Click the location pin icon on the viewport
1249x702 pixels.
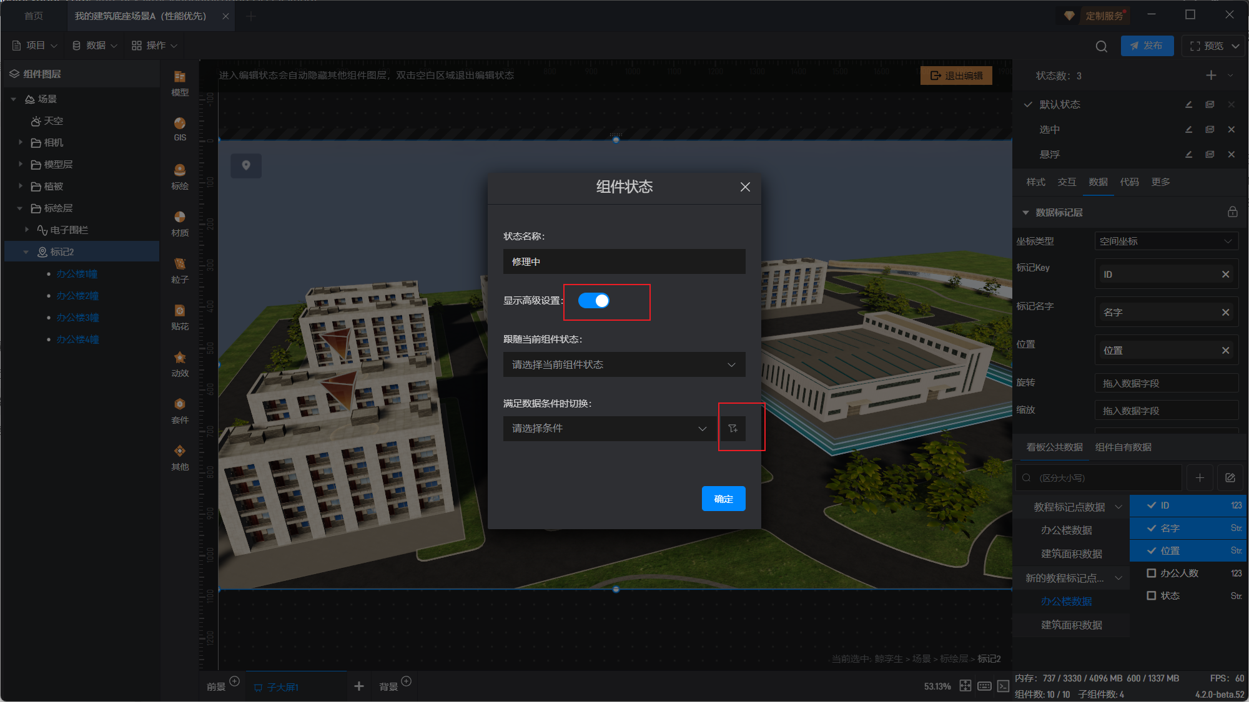tap(246, 165)
